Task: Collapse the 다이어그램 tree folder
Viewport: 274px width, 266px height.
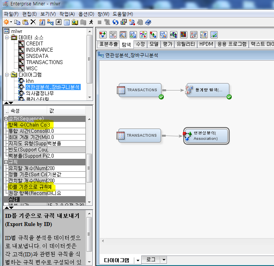Action: [7, 75]
